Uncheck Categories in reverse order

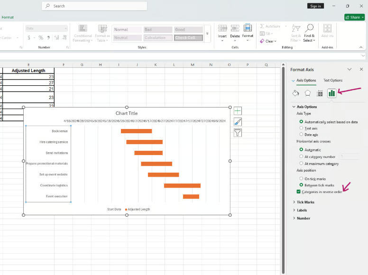(x=299, y=192)
